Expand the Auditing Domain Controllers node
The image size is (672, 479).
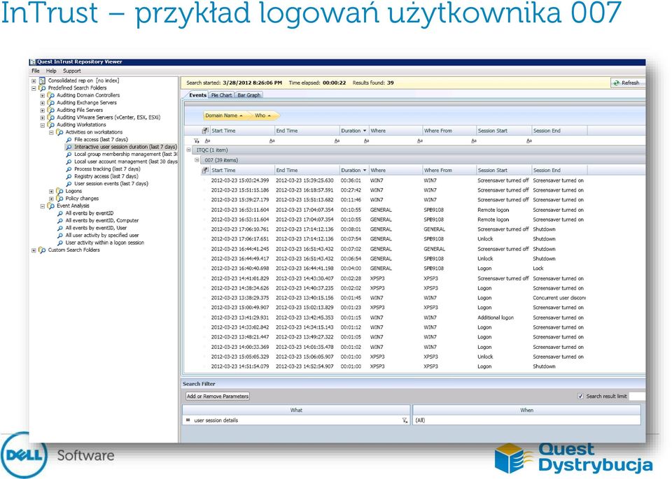coord(43,96)
